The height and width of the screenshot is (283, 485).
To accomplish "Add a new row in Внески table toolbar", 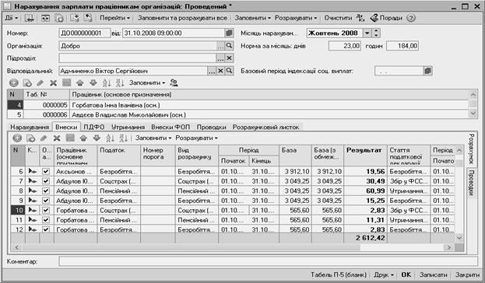I will [17, 138].
